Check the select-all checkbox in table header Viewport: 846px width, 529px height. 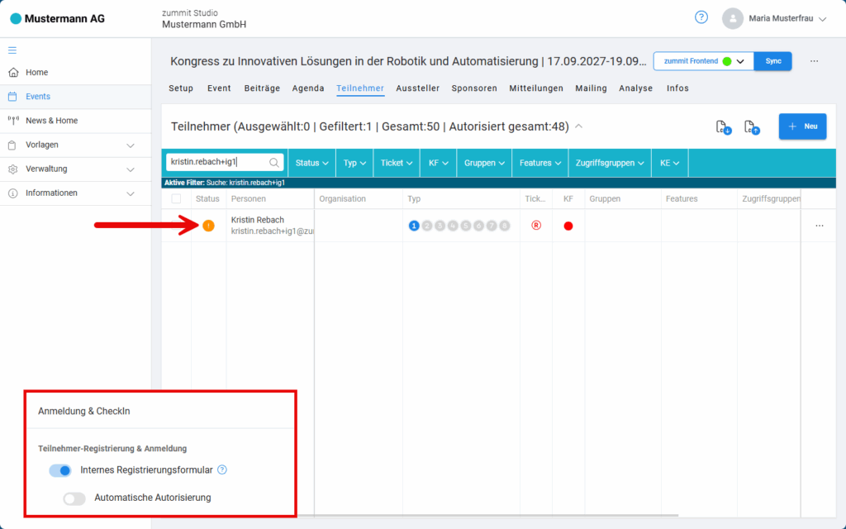[x=176, y=199]
